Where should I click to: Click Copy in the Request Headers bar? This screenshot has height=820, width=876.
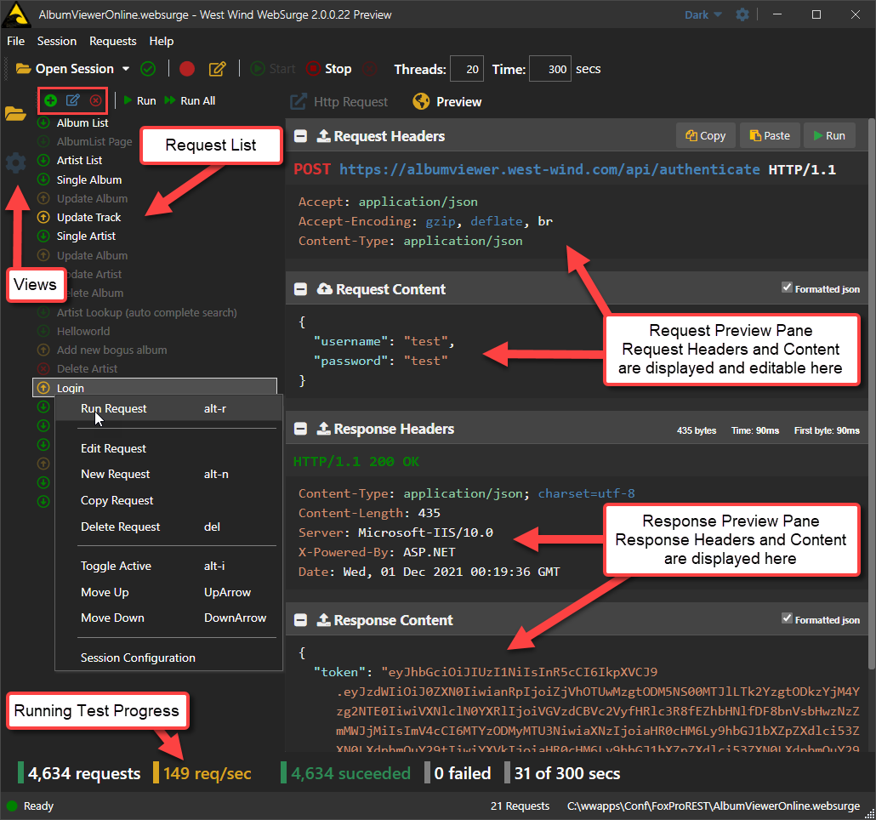(x=706, y=136)
